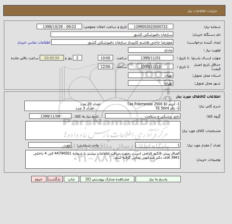Screen dimensions: 232x224
Task: Click the text تعداد 3 عدد
Action: (x=85, y=108)
